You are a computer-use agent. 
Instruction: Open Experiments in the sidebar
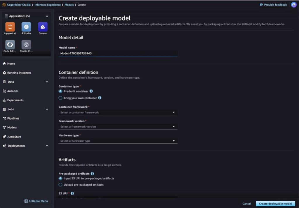pos(15,100)
